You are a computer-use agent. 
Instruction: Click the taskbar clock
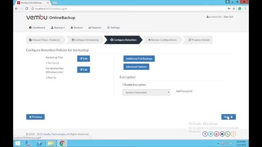(241, 143)
